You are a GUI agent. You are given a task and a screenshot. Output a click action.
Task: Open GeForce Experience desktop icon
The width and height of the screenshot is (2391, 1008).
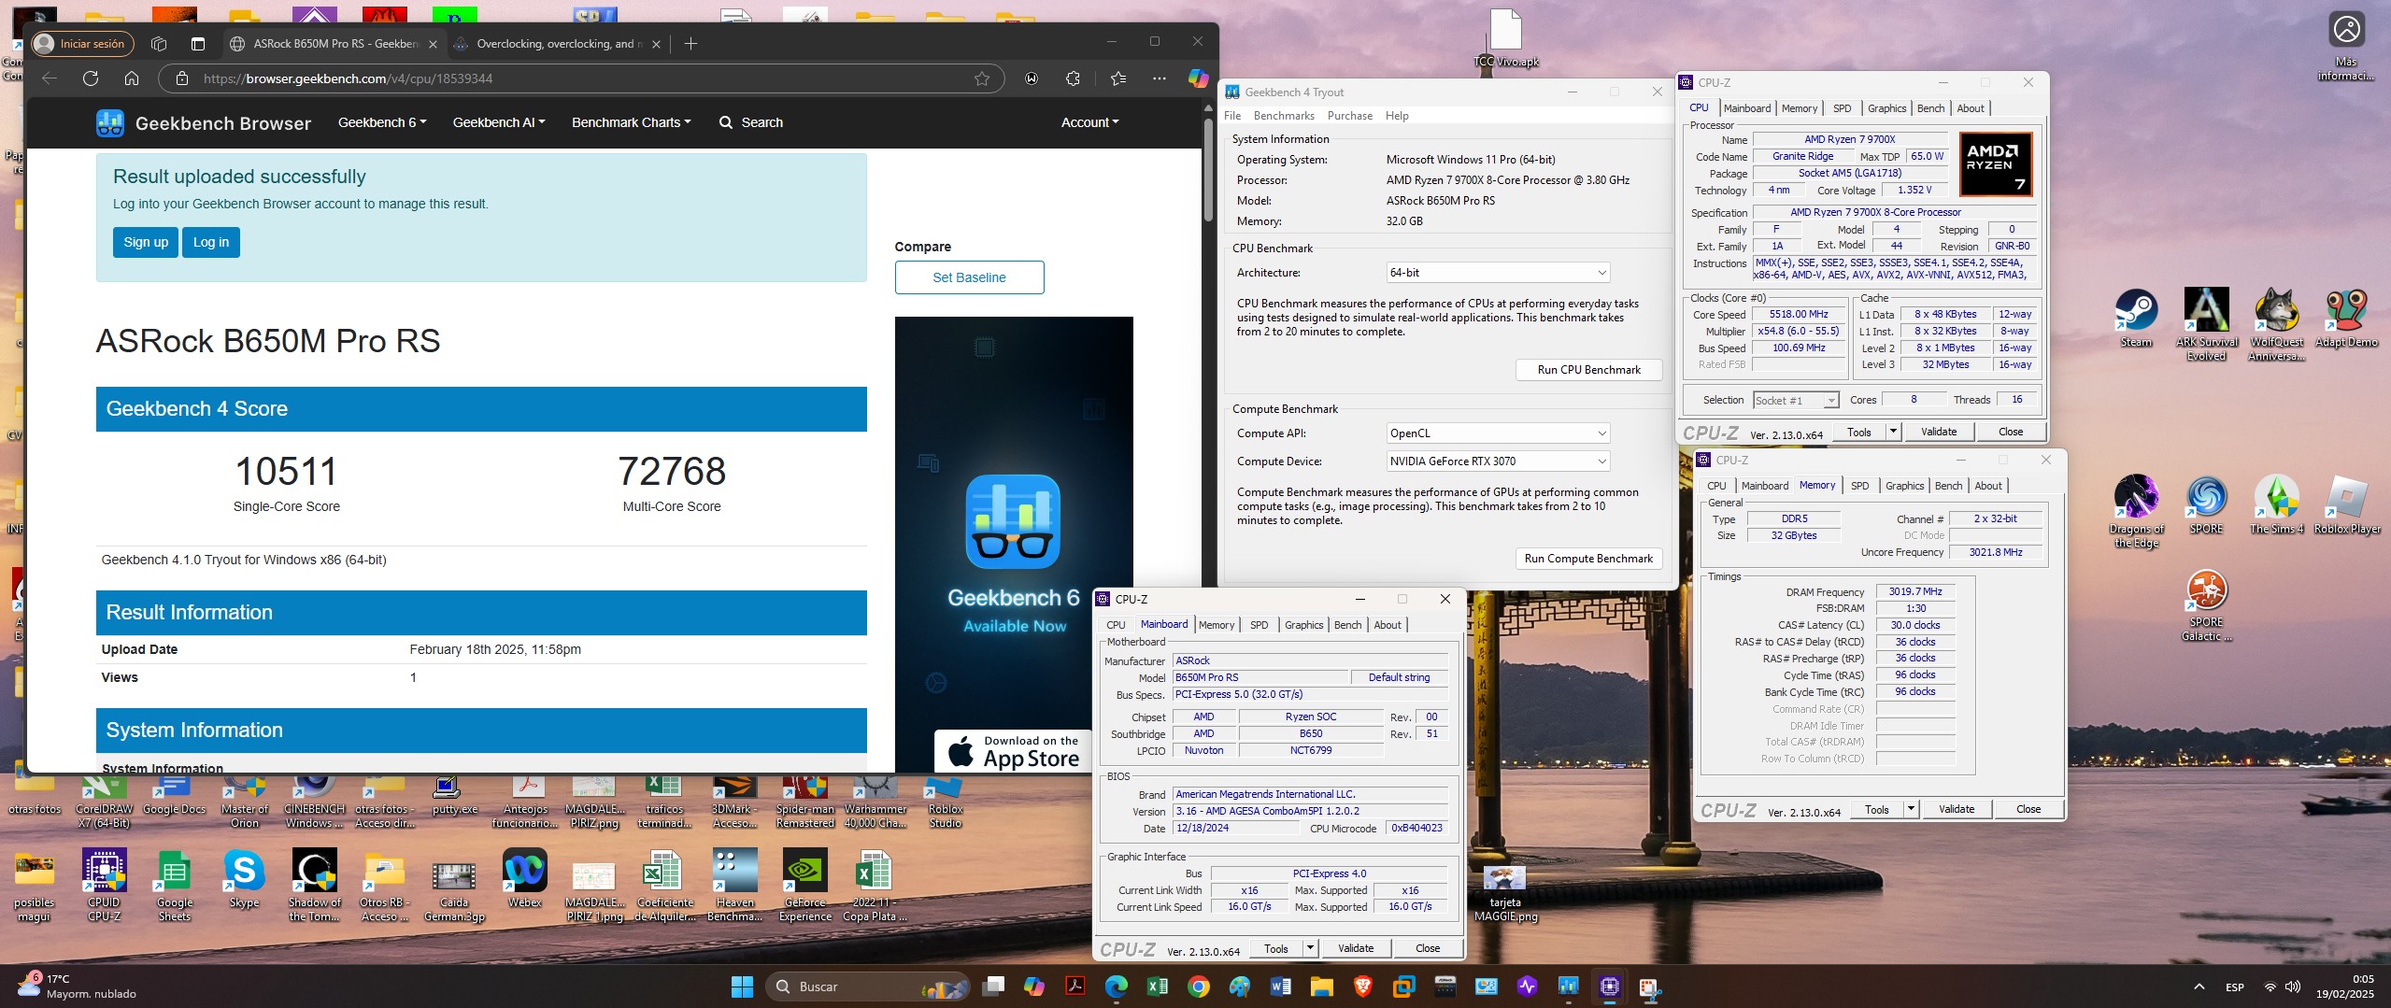(x=804, y=885)
